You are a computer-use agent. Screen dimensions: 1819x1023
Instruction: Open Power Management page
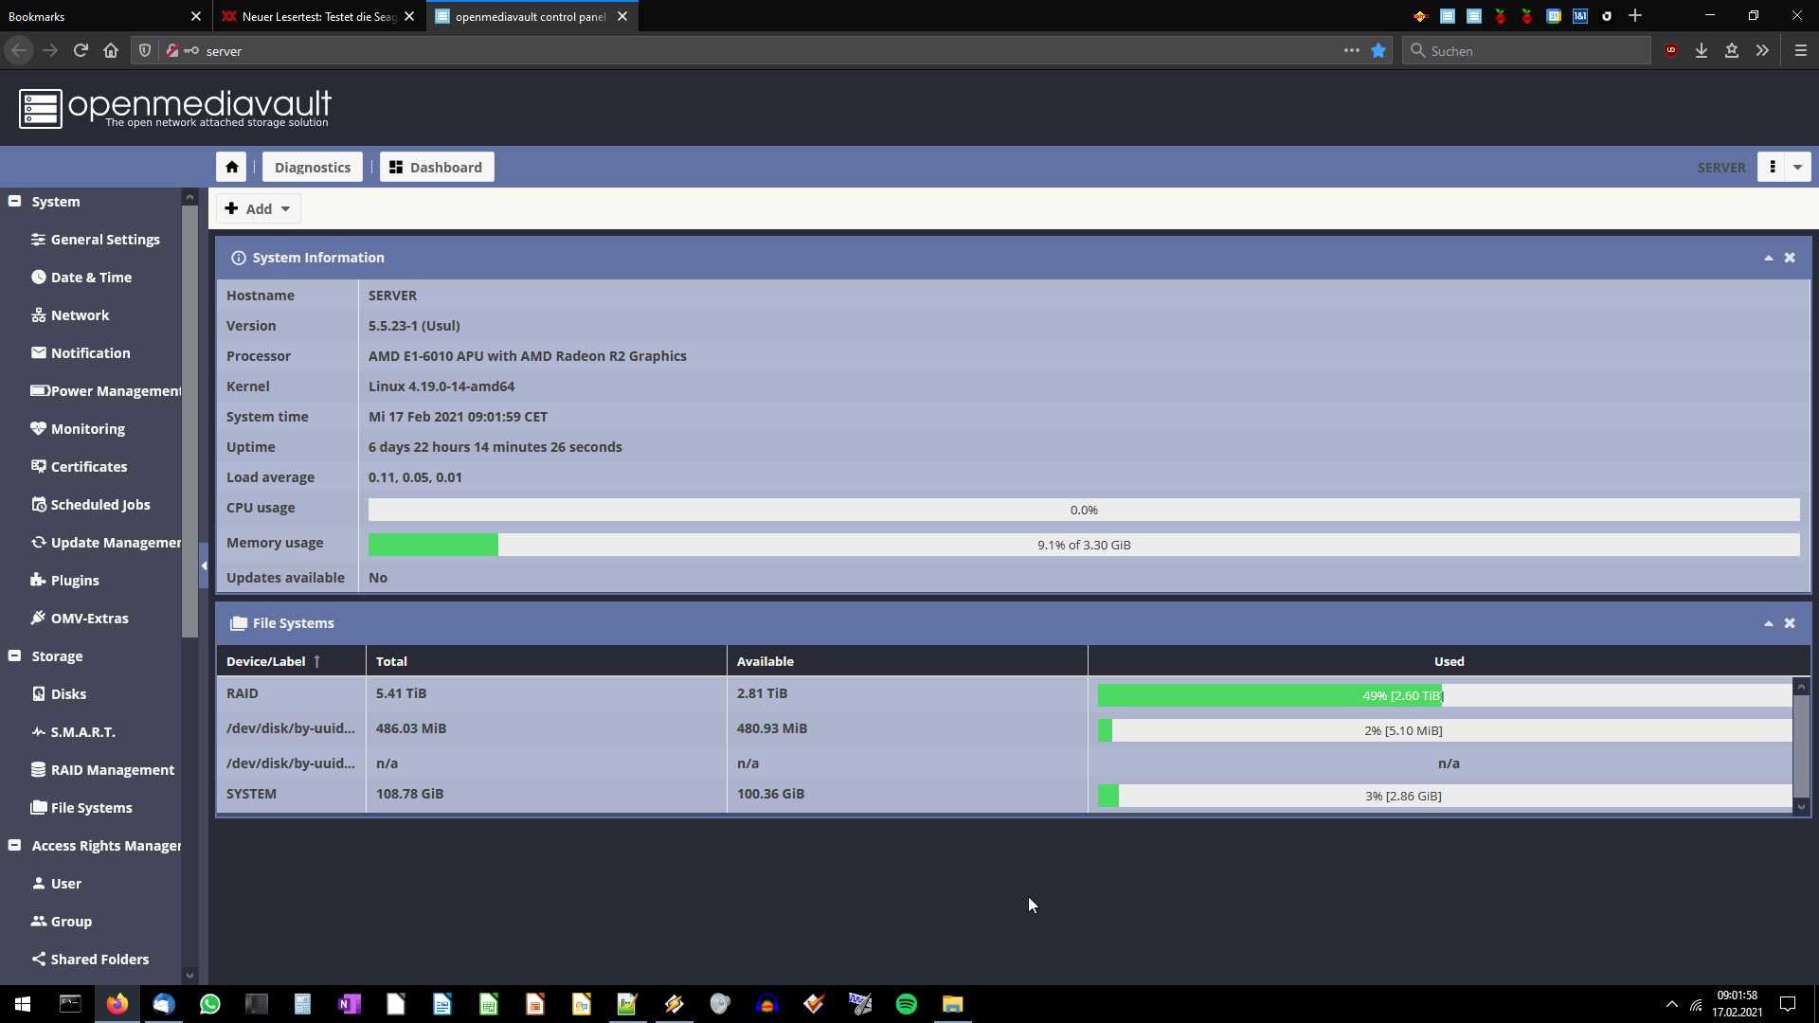pyautogui.click(x=105, y=391)
